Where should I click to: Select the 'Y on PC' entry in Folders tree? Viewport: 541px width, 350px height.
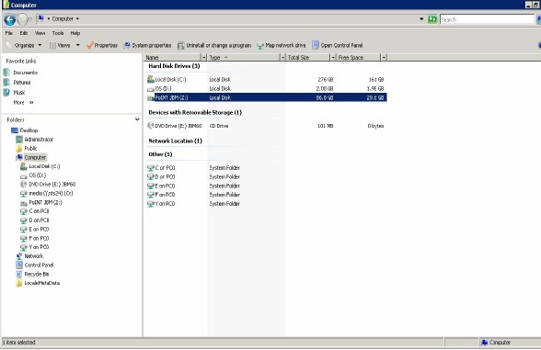(x=39, y=247)
